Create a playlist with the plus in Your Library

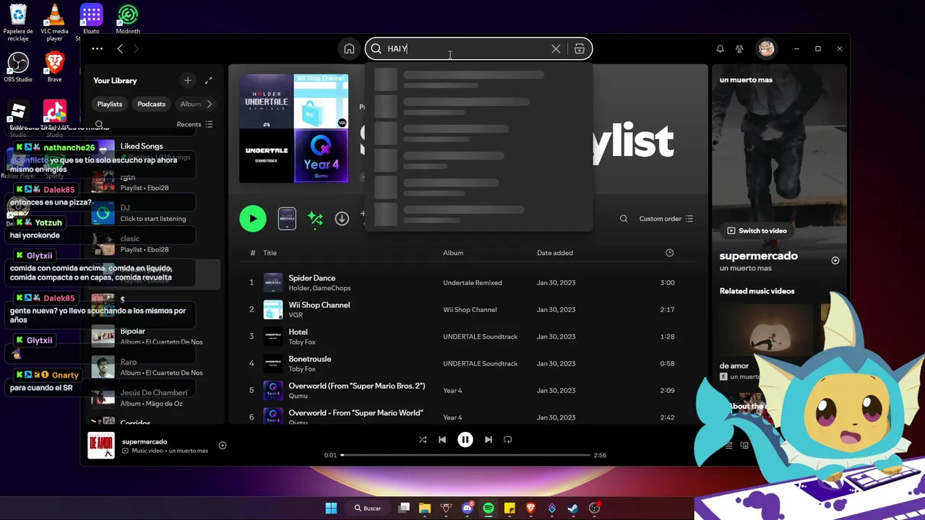pos(188,80)
